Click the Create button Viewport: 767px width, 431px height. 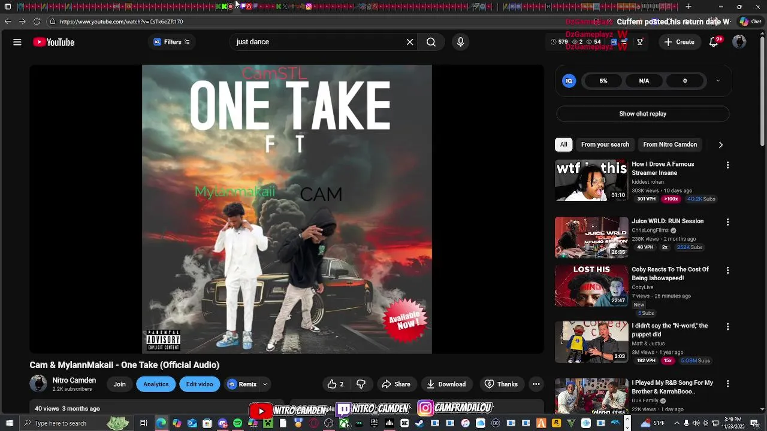coord(679,42)
